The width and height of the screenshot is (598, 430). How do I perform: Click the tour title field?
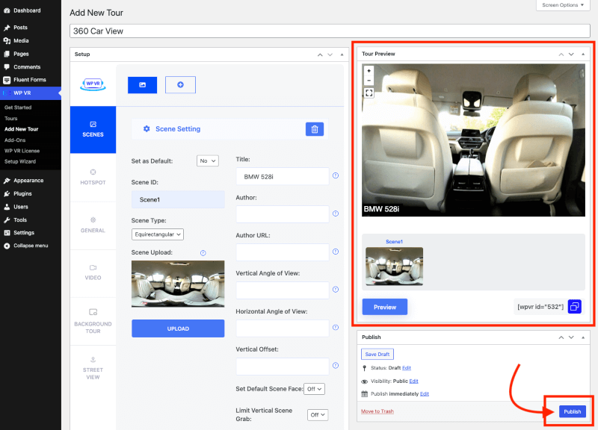click(330, 31)
